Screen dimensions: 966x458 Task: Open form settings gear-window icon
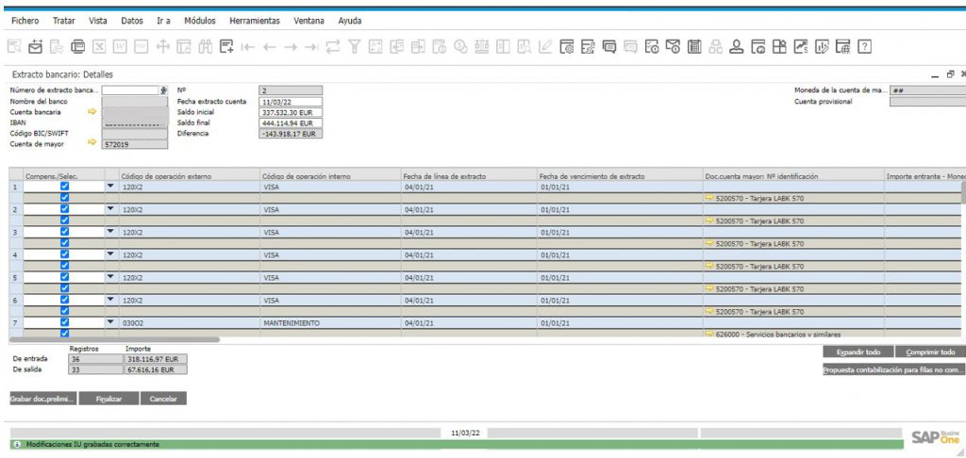(567, 46)
